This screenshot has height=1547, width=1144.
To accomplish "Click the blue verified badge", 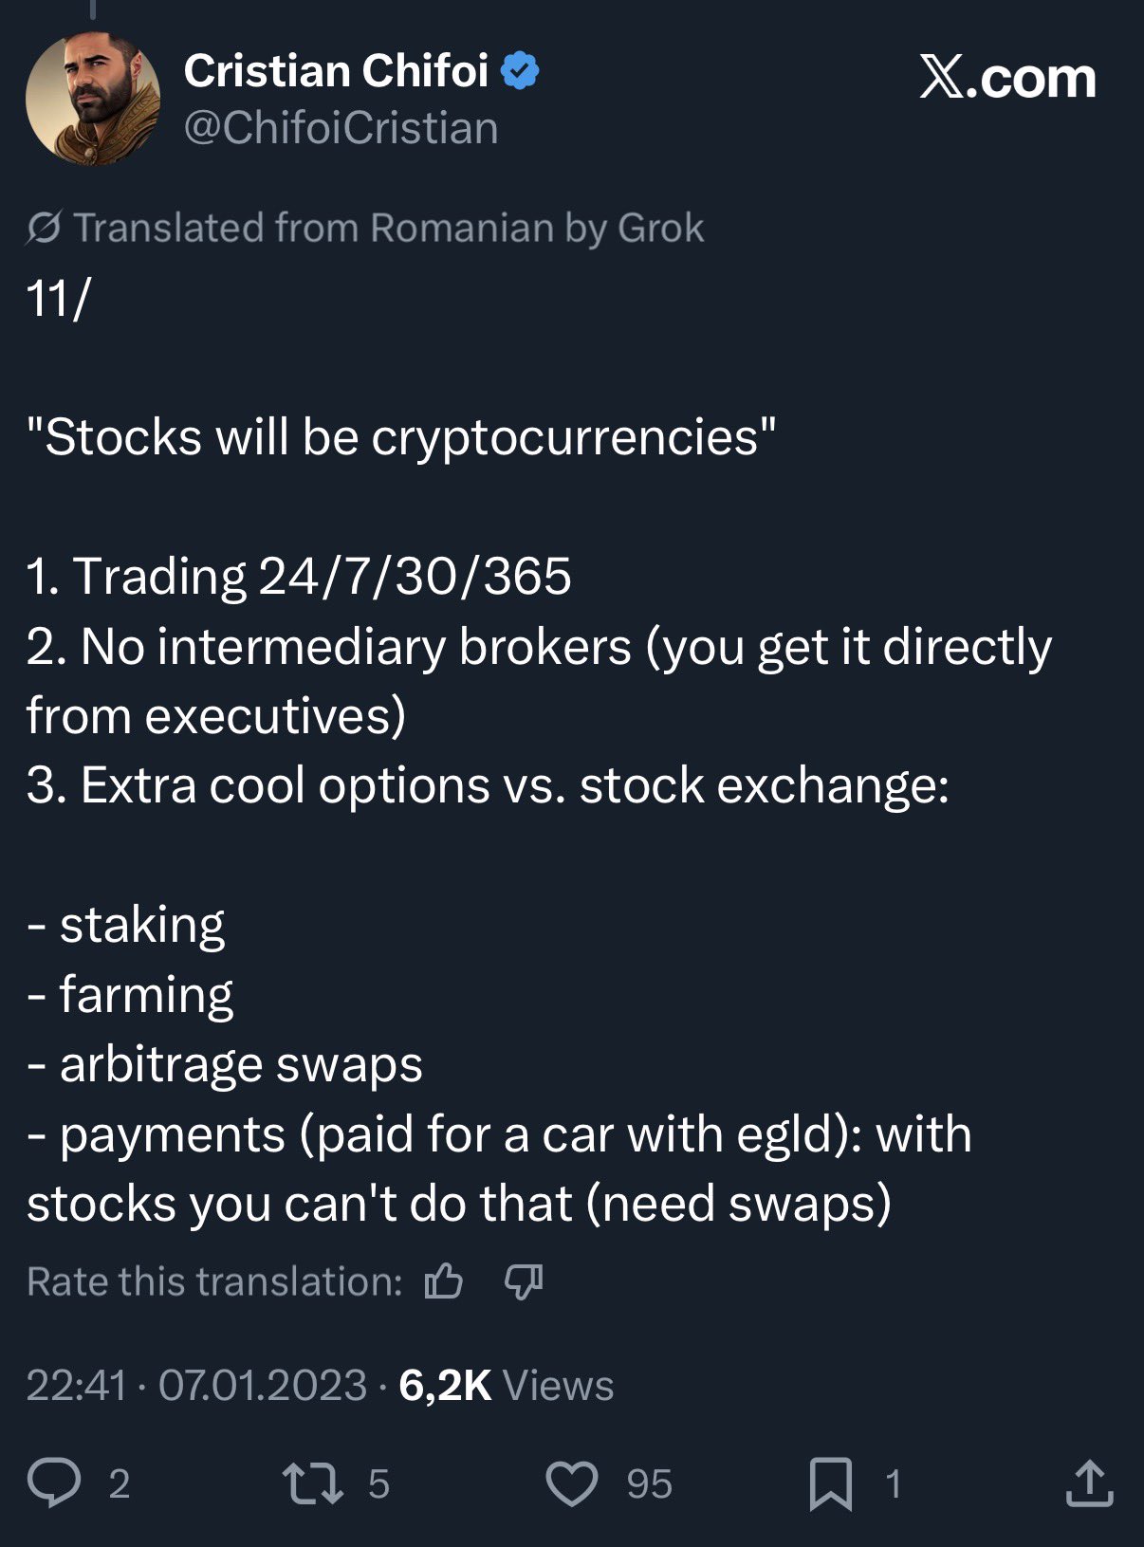I will pos(519,71).
